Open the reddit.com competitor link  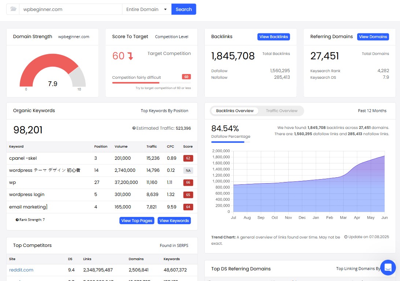click(21, 270)
